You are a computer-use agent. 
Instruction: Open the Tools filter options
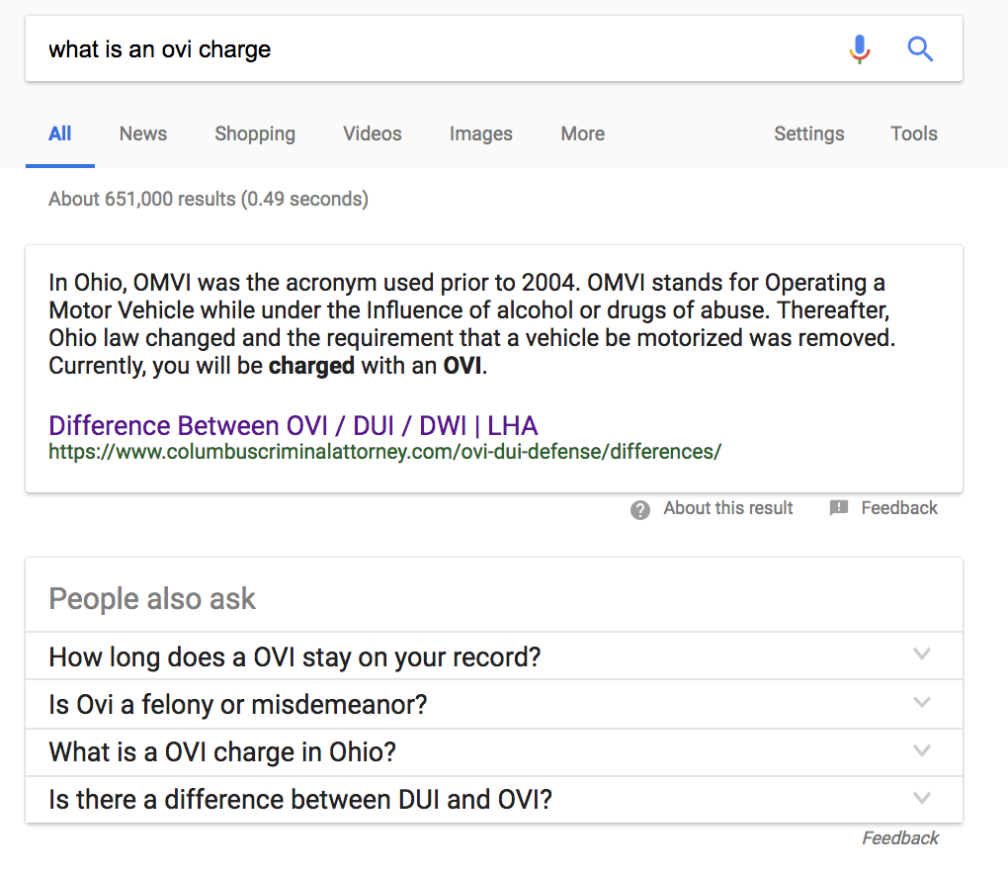point(913,133)
